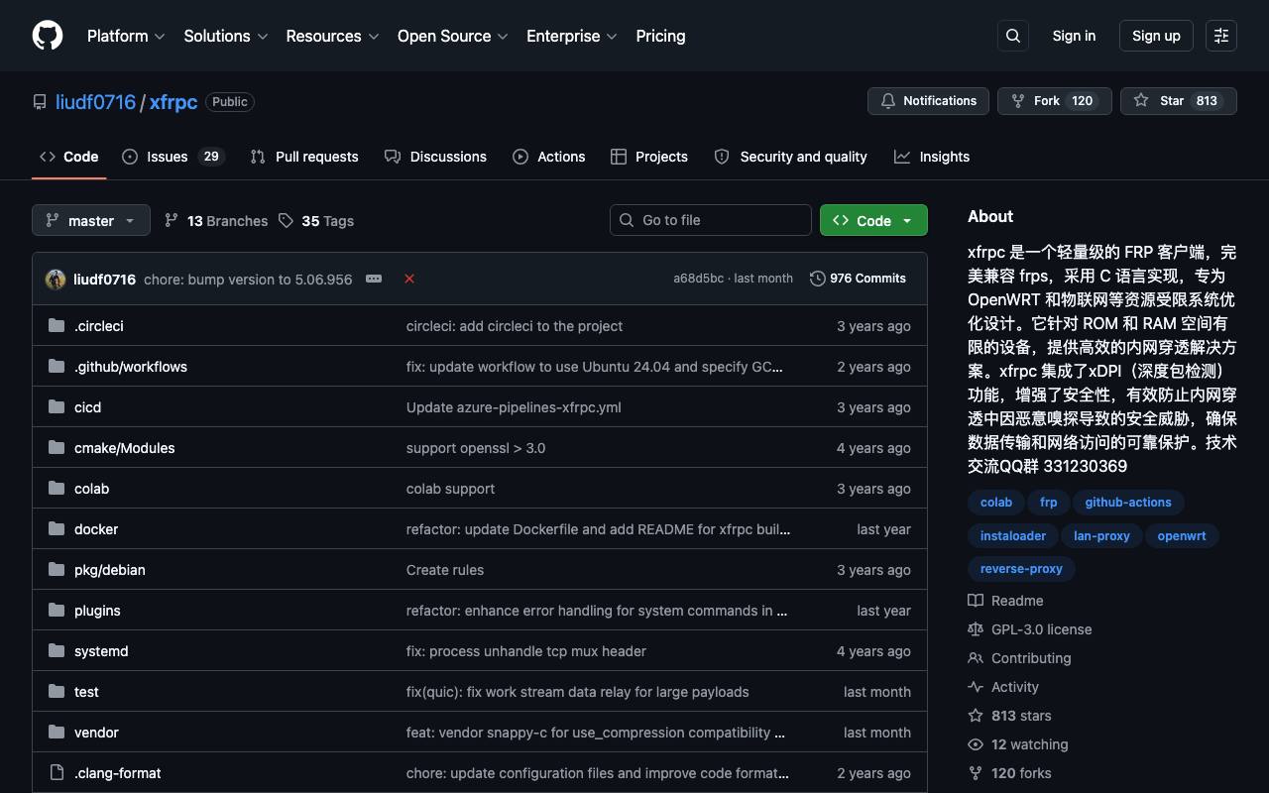This screenshot has width=1269, height=793.
Task: Click the scale icon beside GPL-3.0 license
Action: coord(976,629)
